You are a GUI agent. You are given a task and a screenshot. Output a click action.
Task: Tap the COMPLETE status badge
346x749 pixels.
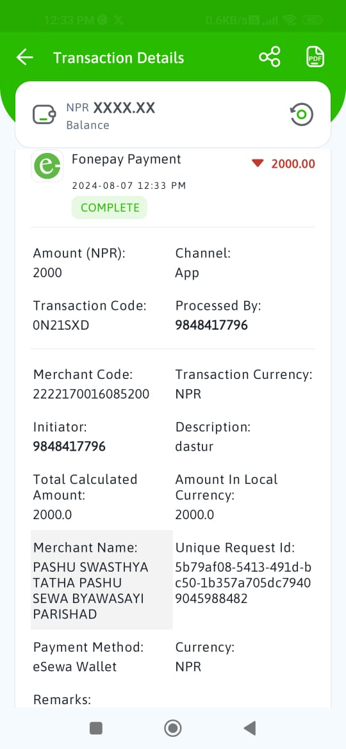coord(110,208)
